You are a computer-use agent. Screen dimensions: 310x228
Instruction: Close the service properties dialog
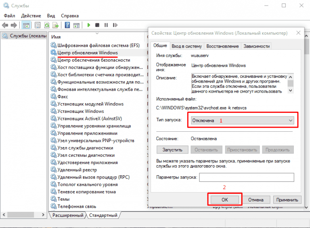pos(298,33)
